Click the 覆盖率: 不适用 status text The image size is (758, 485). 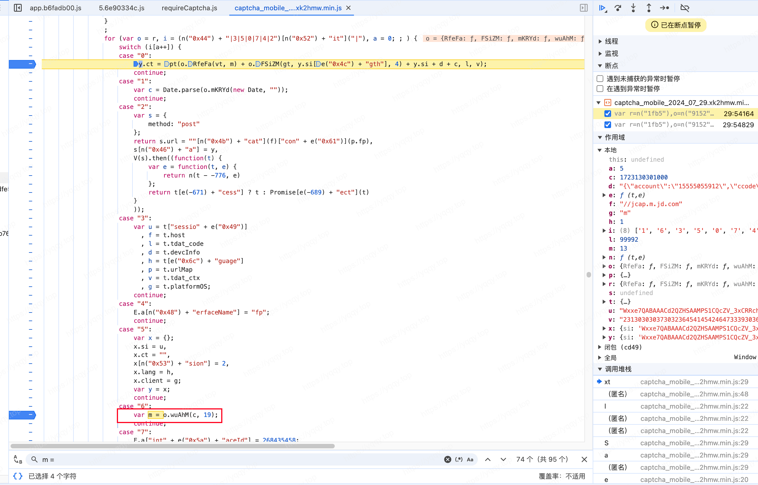[562, 476]
